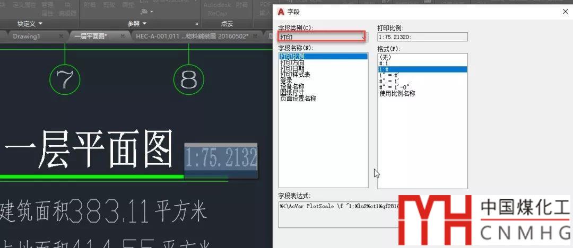Viewport: 573px width, 248px height.
Task: Choose 页面设置名称 from list
Action: pyautogui.click(x=298, y=98)
